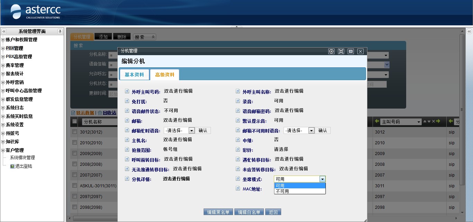
Task: Click help icon beside 坐席模式
Action: [238, 179]
